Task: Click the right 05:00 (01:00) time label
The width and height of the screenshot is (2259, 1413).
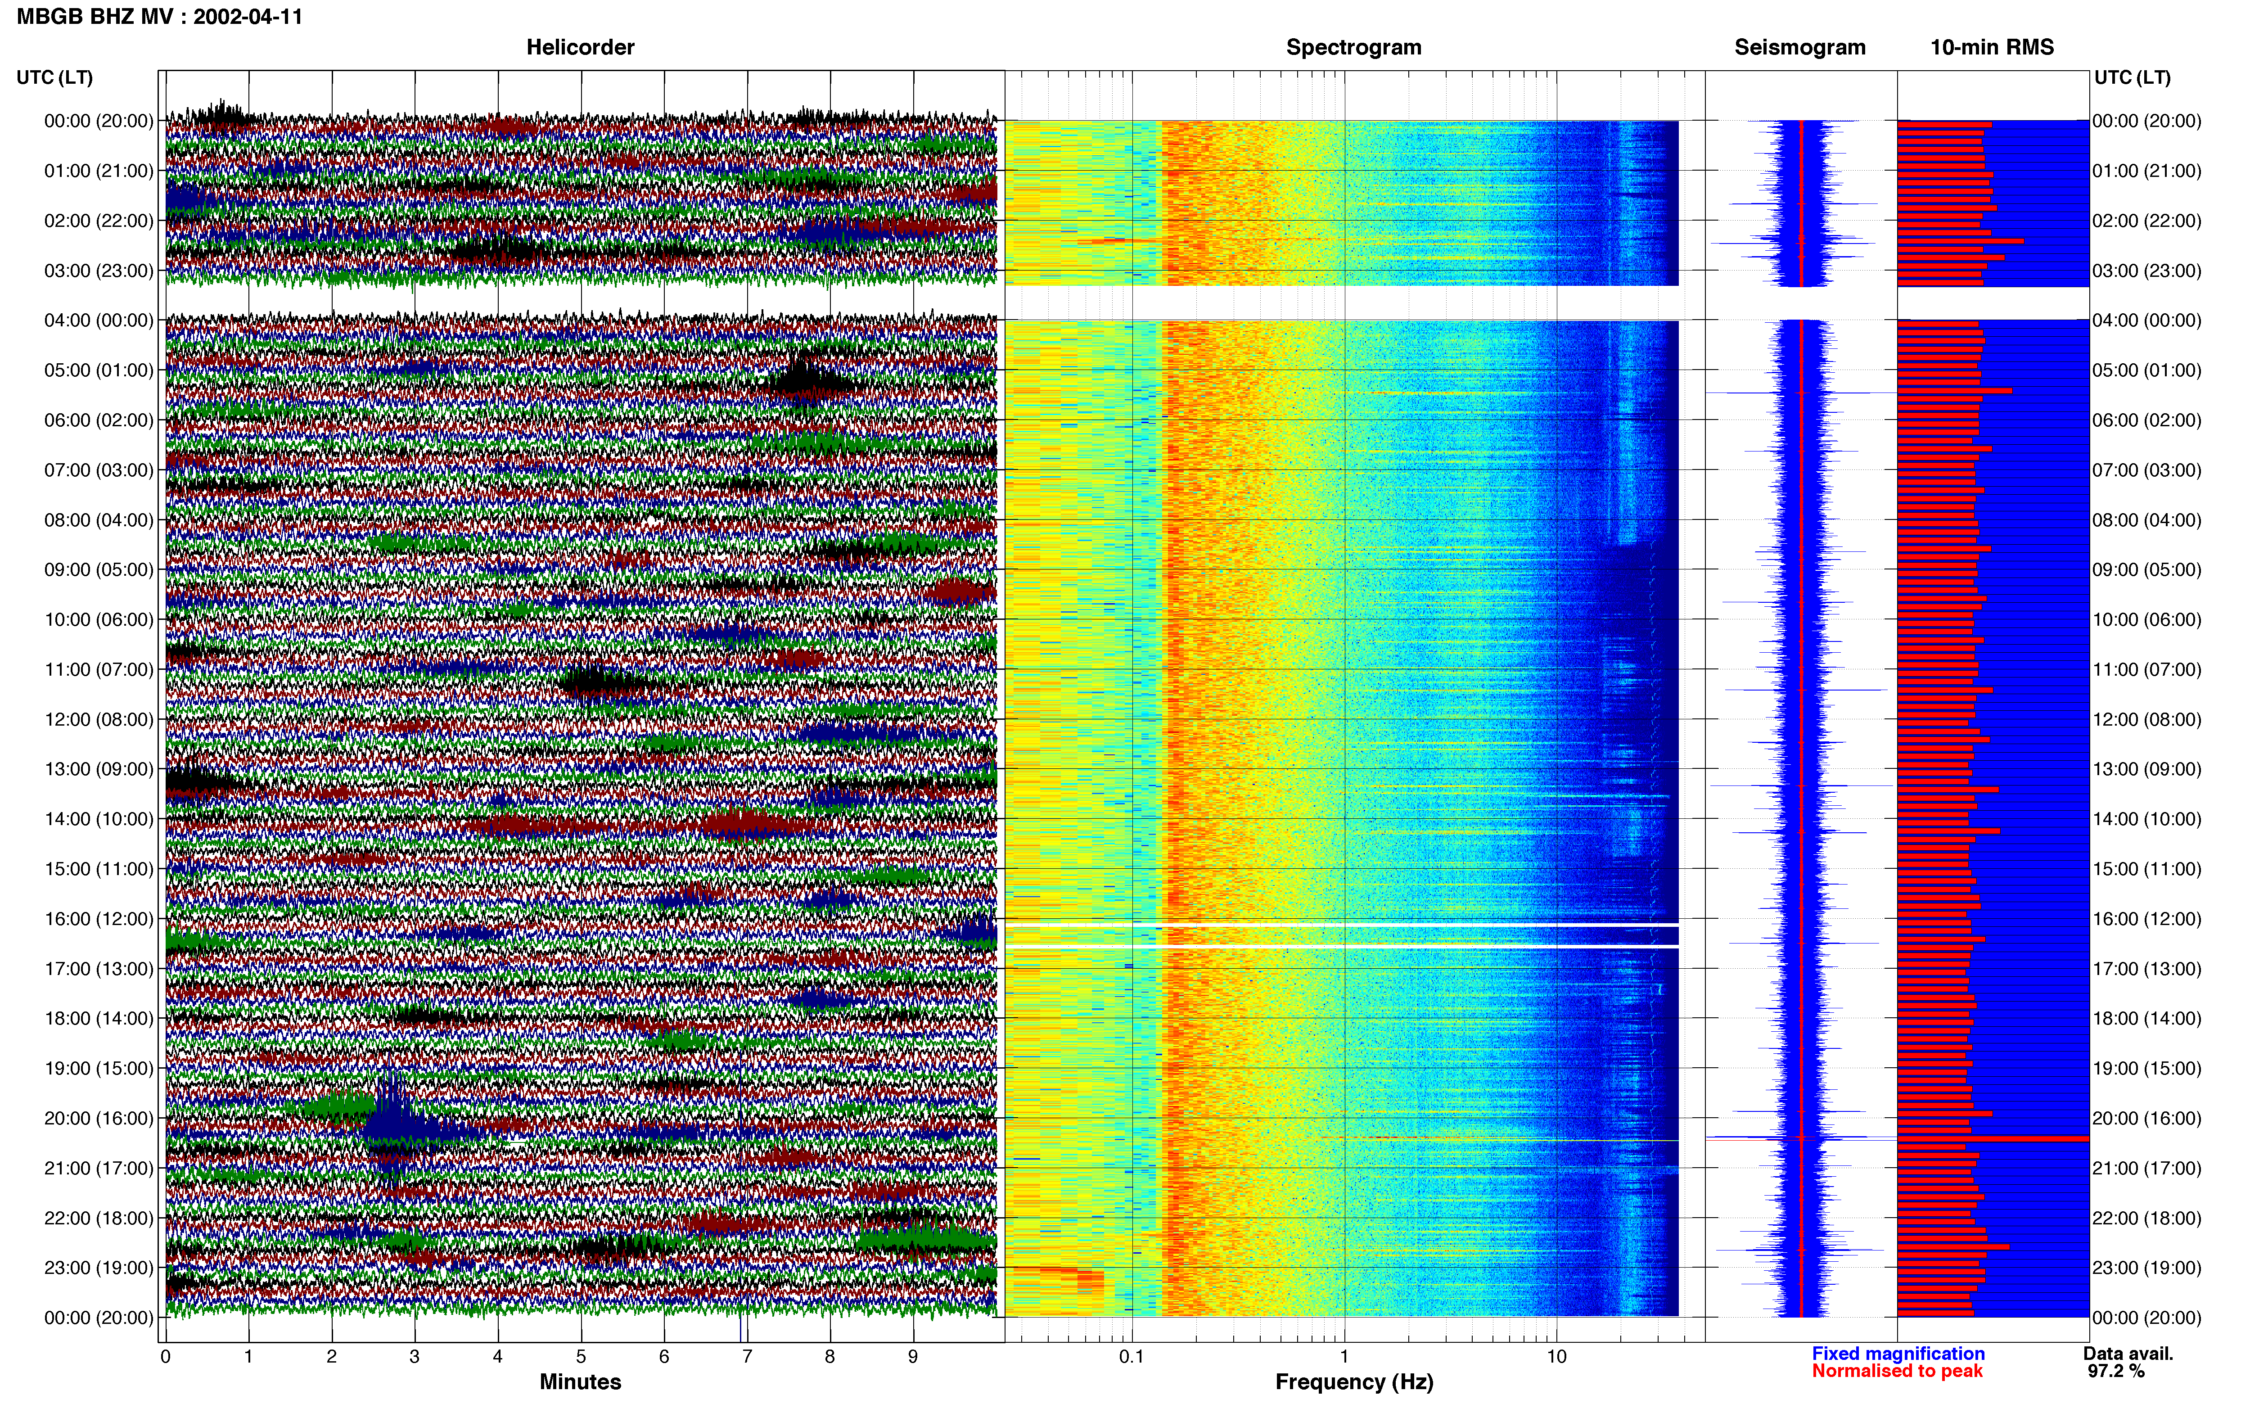Action: click(x=2147, y=370)
